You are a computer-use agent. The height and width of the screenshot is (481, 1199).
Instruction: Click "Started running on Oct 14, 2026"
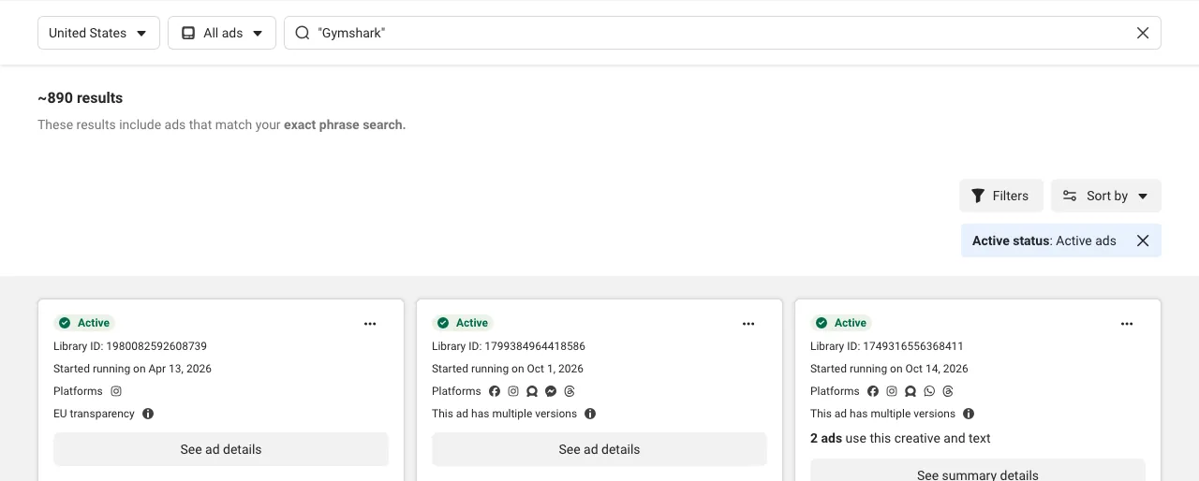tap(889, 369)
